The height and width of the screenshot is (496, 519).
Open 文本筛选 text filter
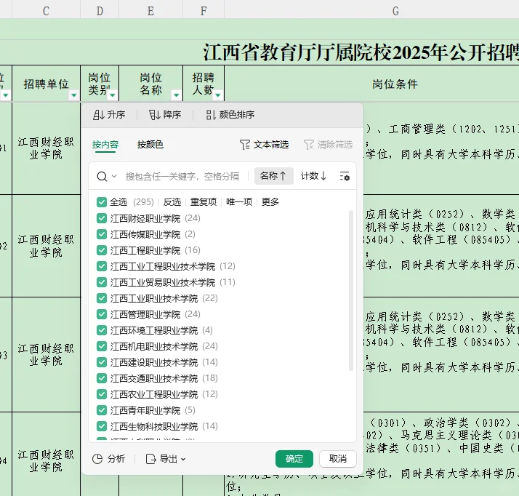[x=264, y=145]
